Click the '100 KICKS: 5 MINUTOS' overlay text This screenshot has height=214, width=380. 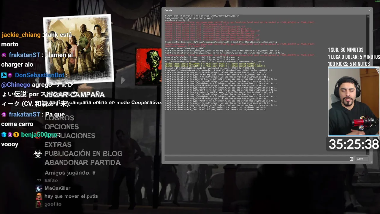(x=349, y=64)
